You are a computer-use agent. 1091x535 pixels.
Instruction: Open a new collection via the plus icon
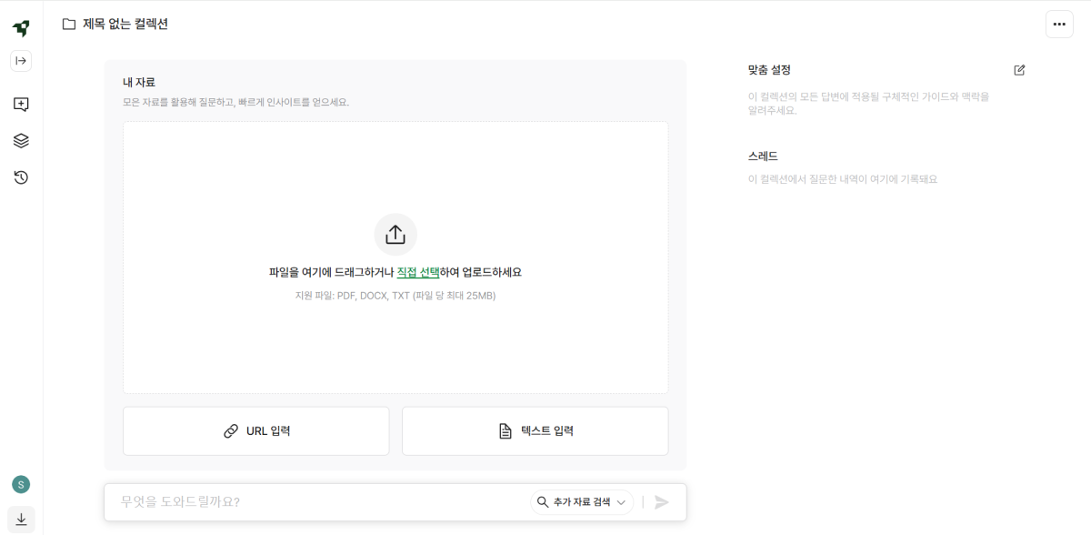click(20, 104)
